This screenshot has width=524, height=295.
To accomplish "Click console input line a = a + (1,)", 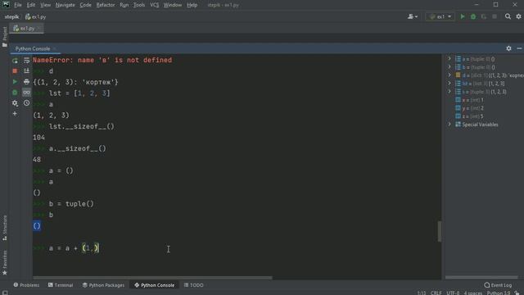I will tap(74, 248).
